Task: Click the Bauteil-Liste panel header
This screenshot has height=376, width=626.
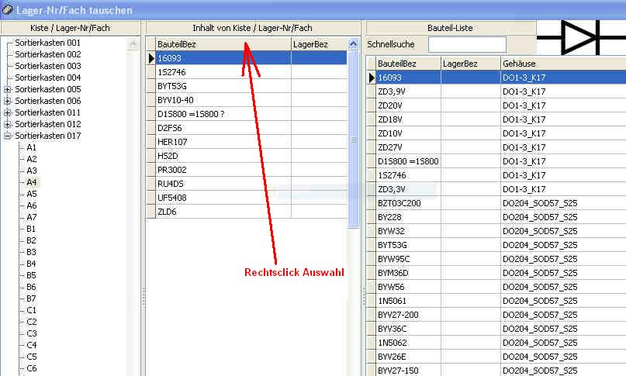Action: point(451,28)
